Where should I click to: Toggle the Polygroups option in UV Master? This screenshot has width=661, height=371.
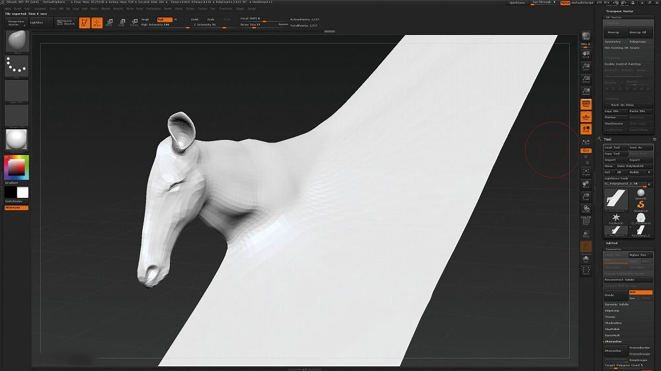click(641, 42)
